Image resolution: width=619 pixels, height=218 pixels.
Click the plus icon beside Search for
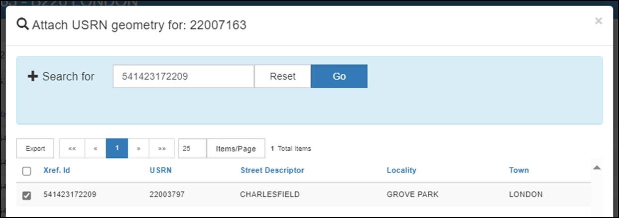tap(33, 77)
